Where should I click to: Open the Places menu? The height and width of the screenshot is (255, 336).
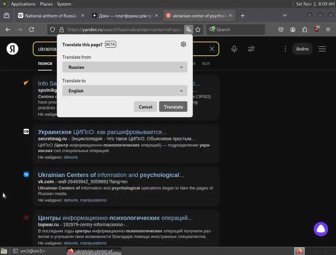46,4
